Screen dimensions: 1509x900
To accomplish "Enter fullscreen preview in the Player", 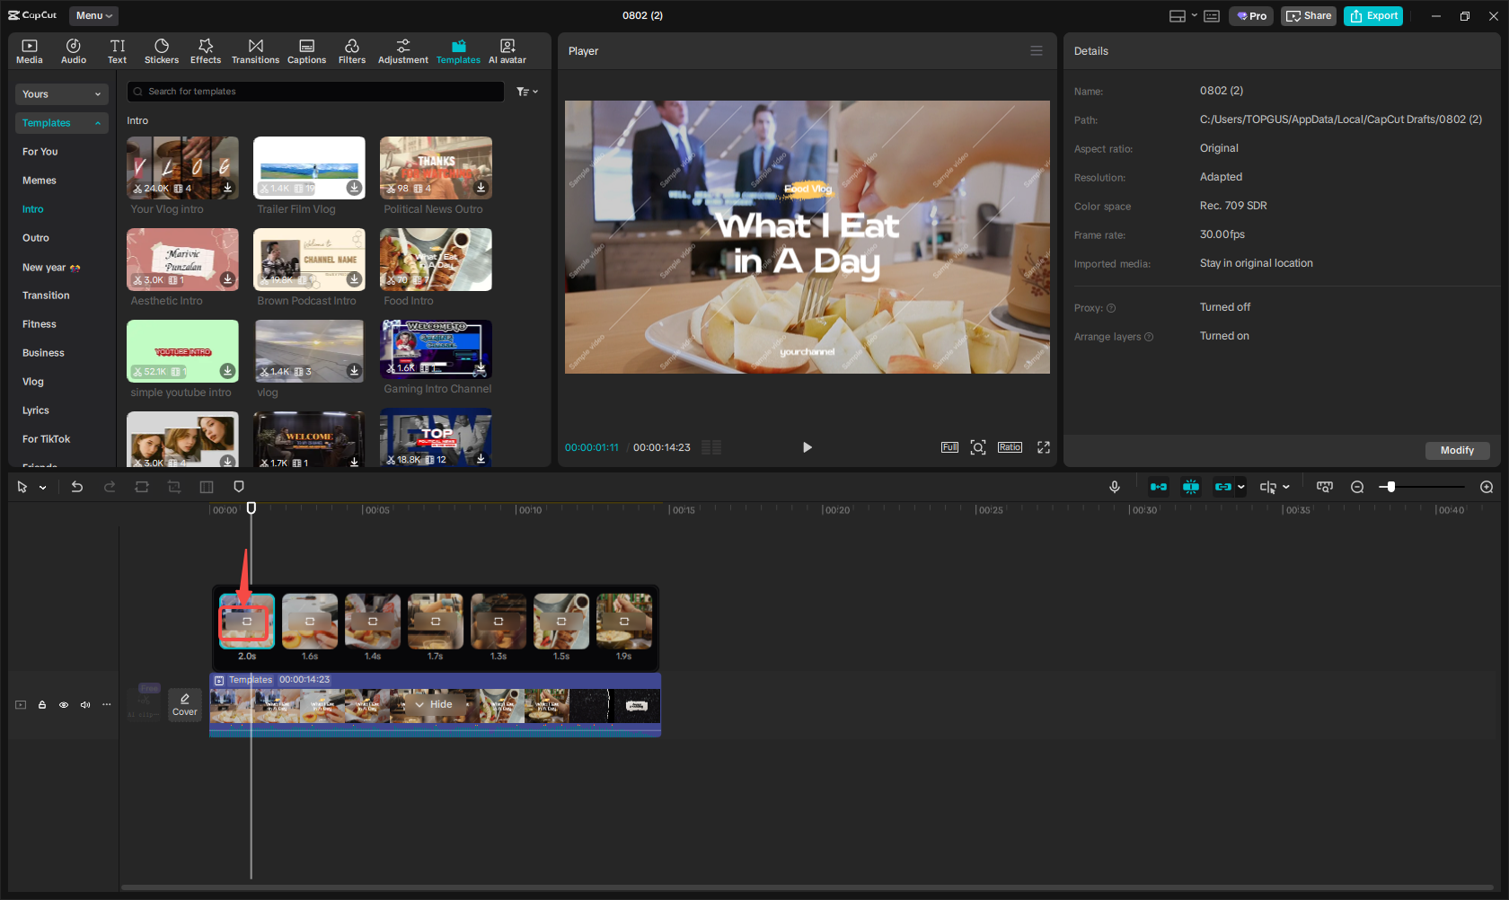I will [1043, 446].
